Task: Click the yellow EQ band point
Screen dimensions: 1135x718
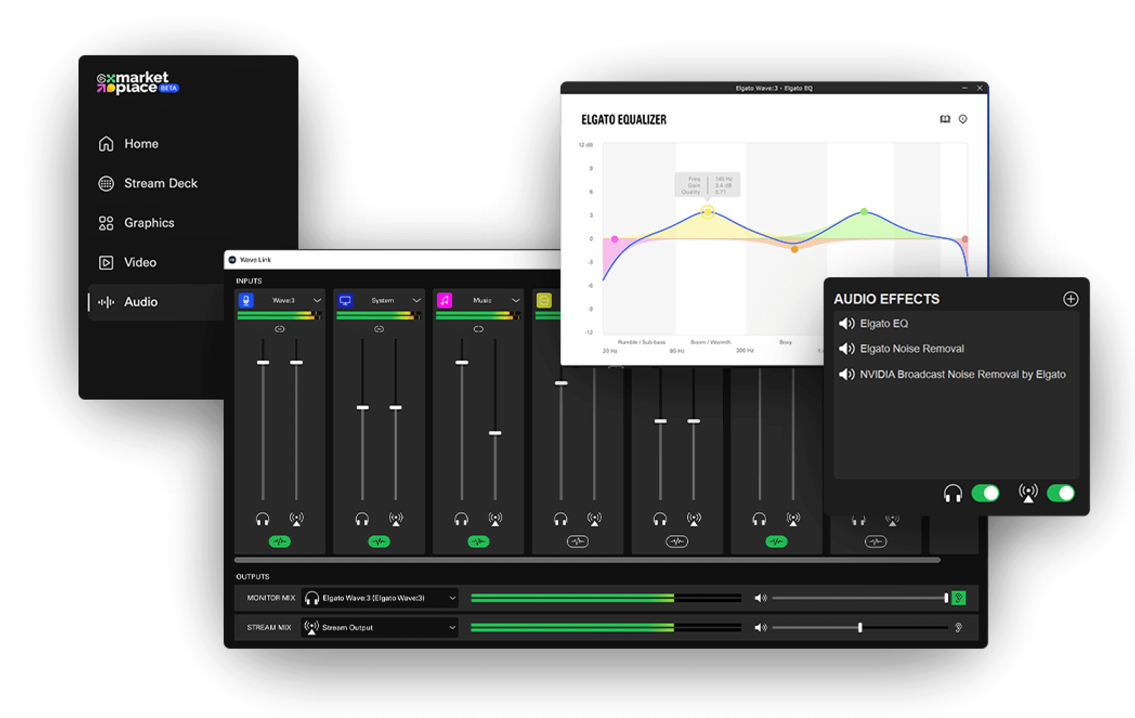Action: click(x=708, y=212)
